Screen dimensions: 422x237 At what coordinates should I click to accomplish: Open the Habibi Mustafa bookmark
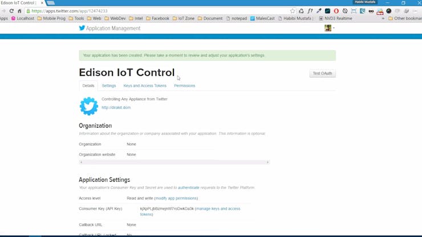tap(297, 19)
